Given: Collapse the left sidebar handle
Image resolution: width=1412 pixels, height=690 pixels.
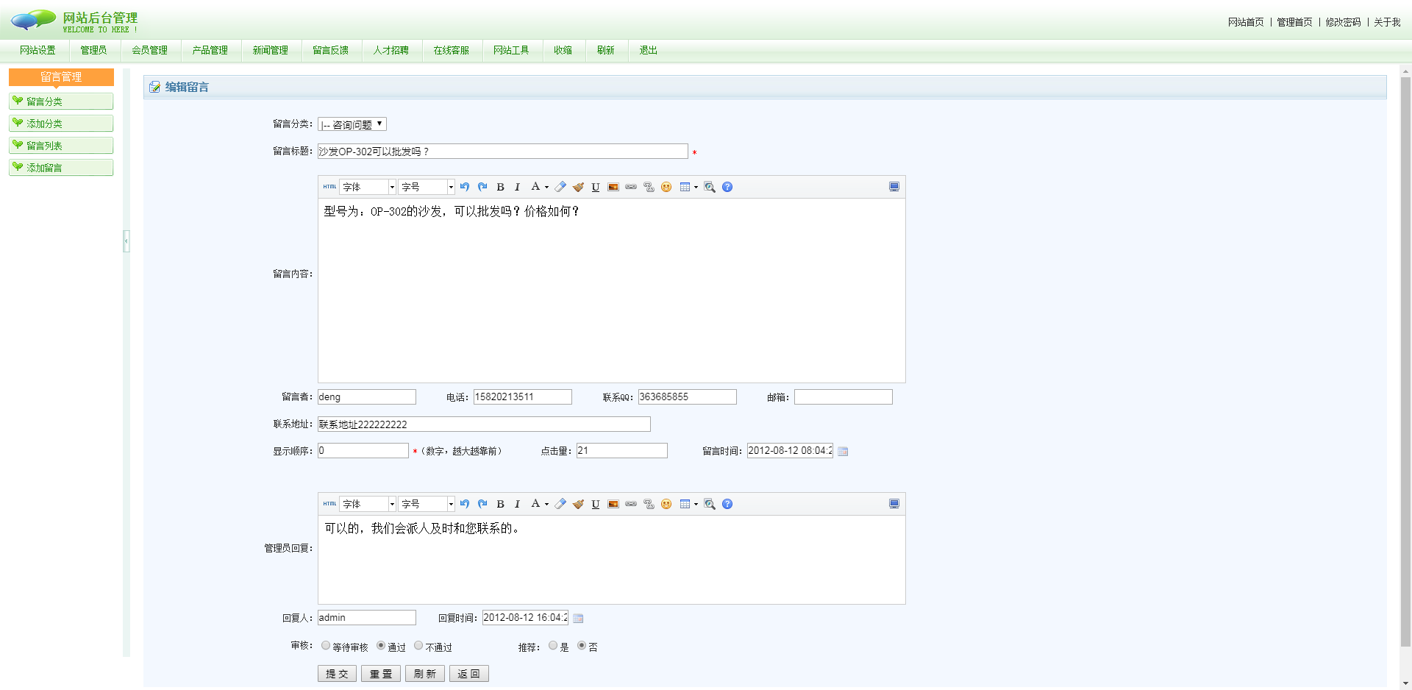Looking at the screenshot, I should [x=126, y=241].
